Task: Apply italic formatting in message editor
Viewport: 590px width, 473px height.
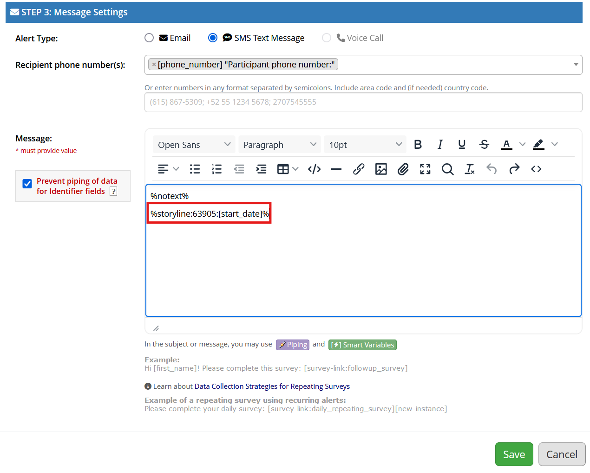Action: point(440,145)
